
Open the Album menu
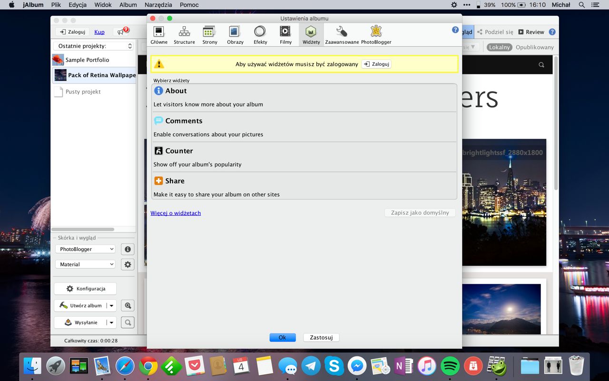[128, 5]
